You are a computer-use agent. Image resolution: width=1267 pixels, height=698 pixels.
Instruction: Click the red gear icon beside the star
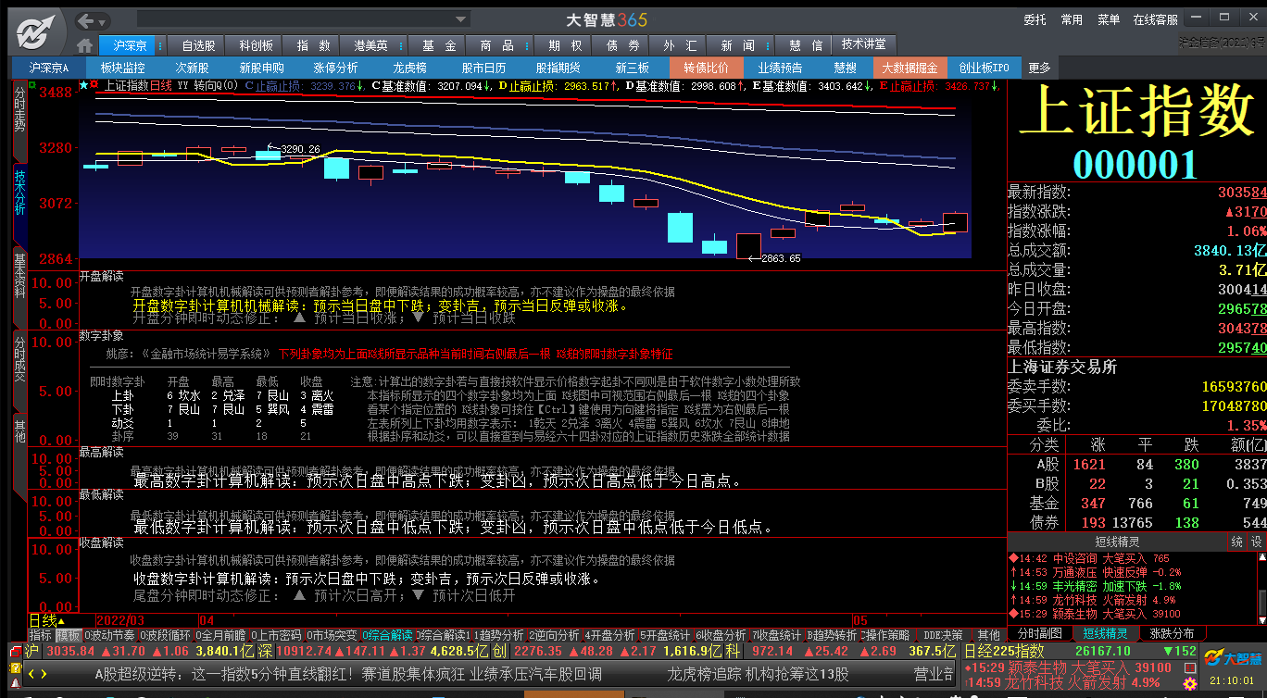click(94, 85)
